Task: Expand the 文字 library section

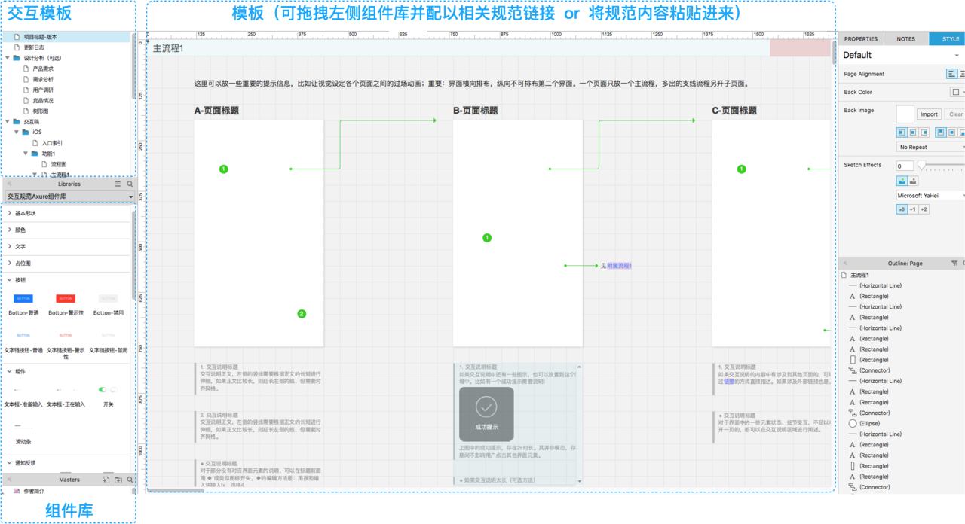Action: pos(9,246)
